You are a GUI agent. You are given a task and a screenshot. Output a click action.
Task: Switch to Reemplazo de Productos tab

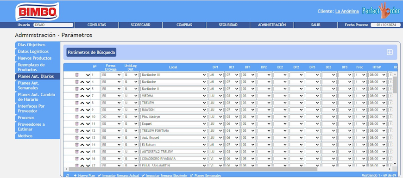tap(37, 67)
